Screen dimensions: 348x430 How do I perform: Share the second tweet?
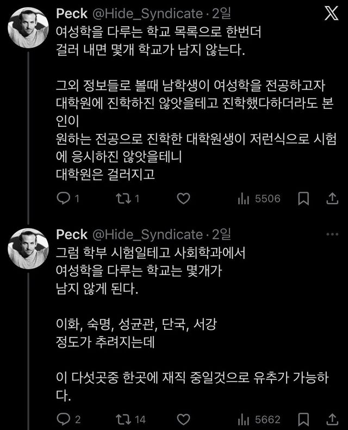pos(330,419)
